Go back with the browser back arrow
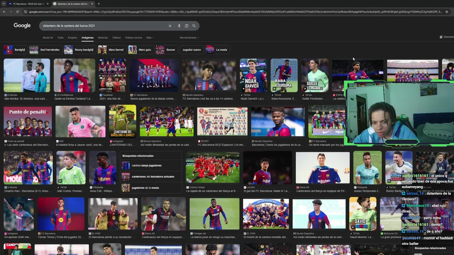Screen dimensions: 454x255 click(x=4, y=12)
